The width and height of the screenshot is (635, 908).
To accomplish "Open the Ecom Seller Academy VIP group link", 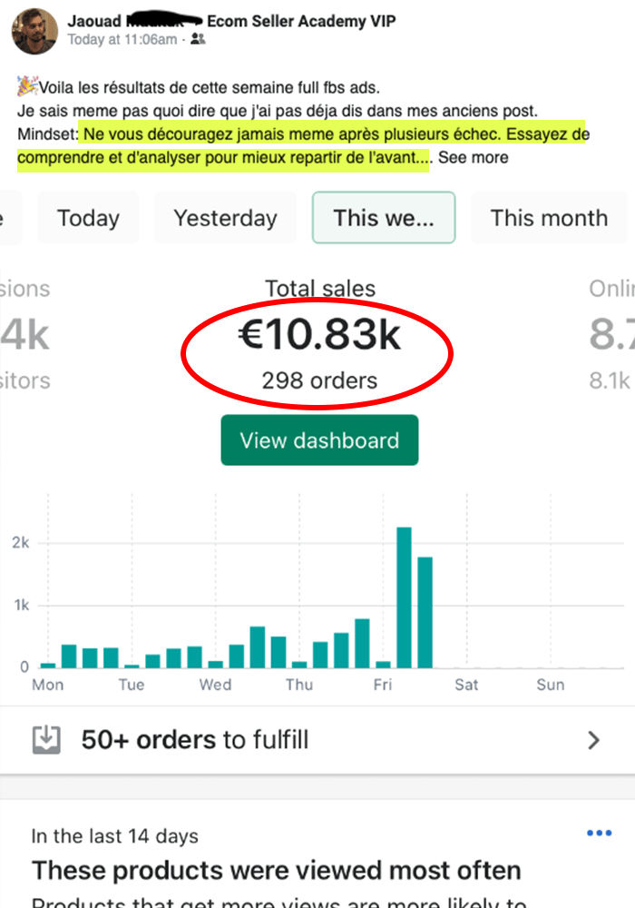I will (301, 20).
